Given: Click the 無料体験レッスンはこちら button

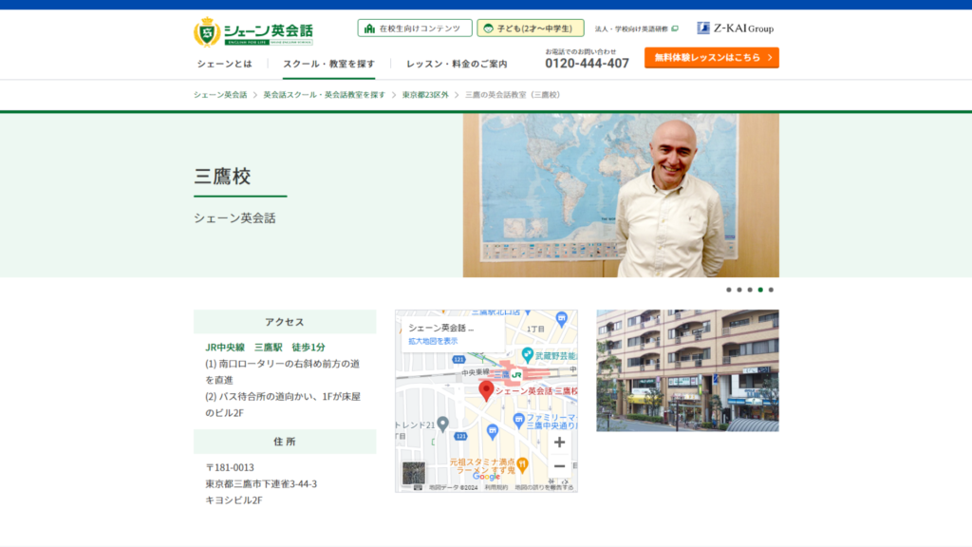Looking at the screenshot, I should coord(712,57).
